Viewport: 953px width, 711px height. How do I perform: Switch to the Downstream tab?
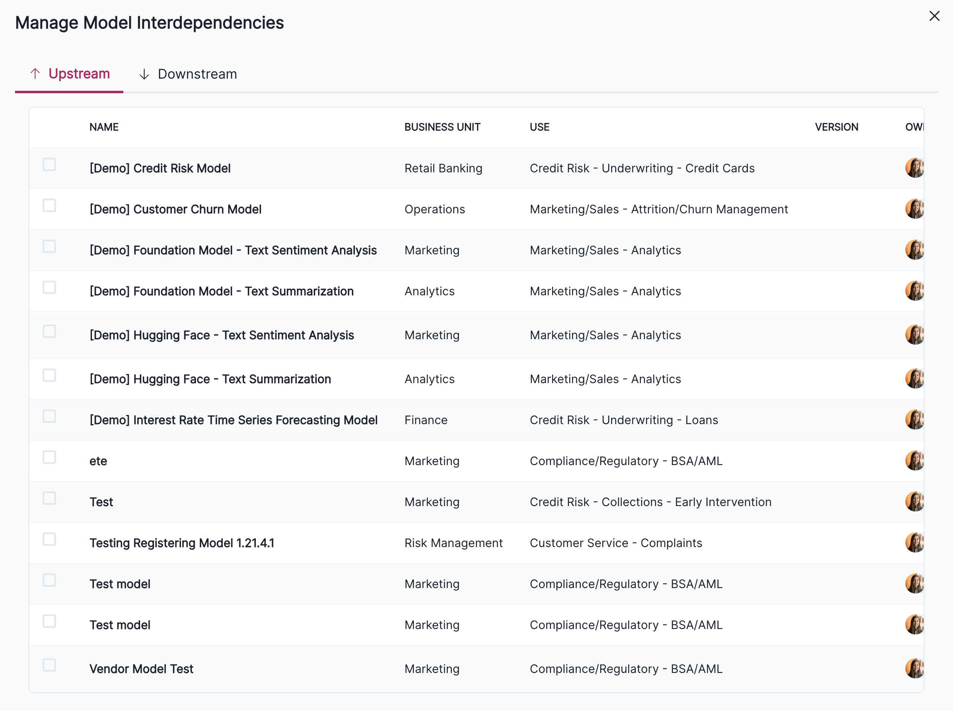197,74
